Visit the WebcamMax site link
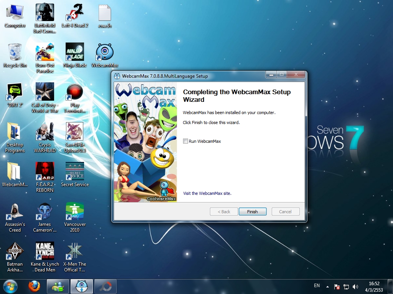Viewport: 393px width, 294px height. [207, 193]
